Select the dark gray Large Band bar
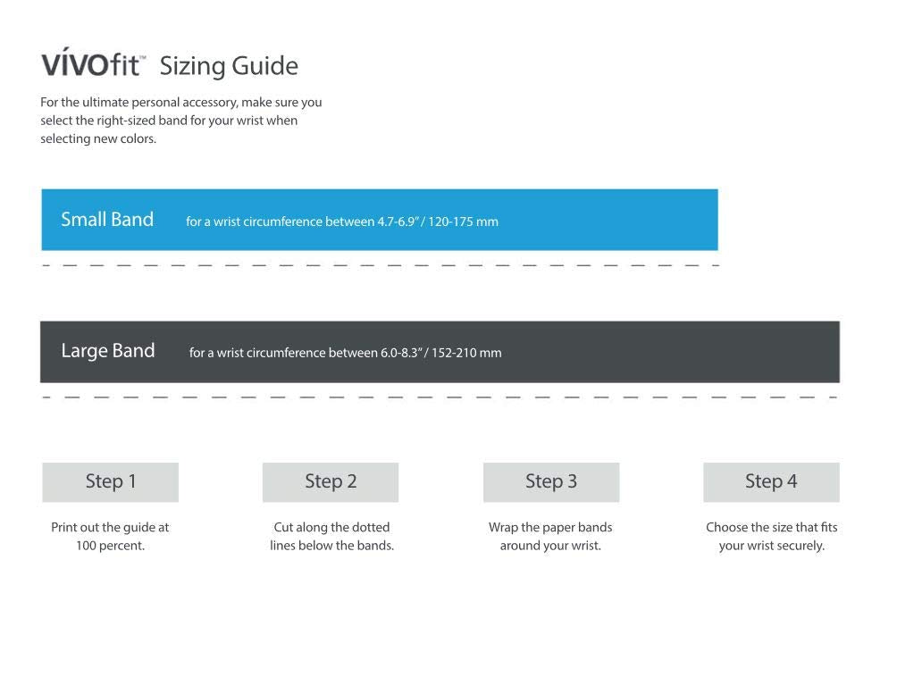The image size is (897, 677). click(440, 352)
